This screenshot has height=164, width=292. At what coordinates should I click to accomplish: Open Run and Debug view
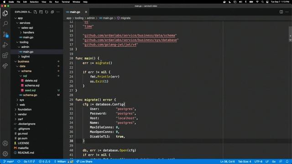[5, 45]
